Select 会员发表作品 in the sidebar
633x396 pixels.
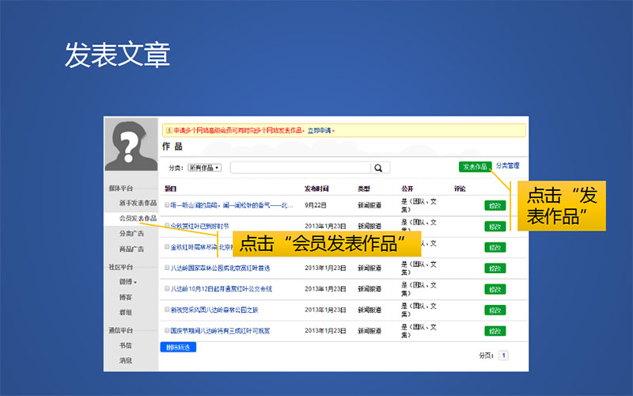138,218
